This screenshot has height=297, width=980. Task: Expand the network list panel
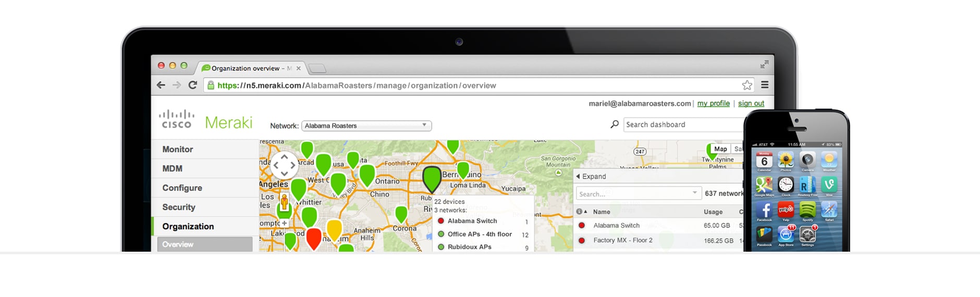point(591,176)
